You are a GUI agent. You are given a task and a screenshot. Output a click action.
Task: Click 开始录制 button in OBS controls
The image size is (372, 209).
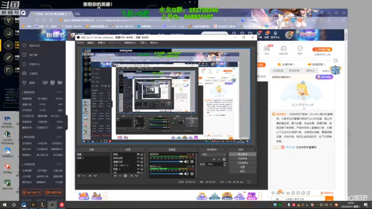[x=242, y=158]
